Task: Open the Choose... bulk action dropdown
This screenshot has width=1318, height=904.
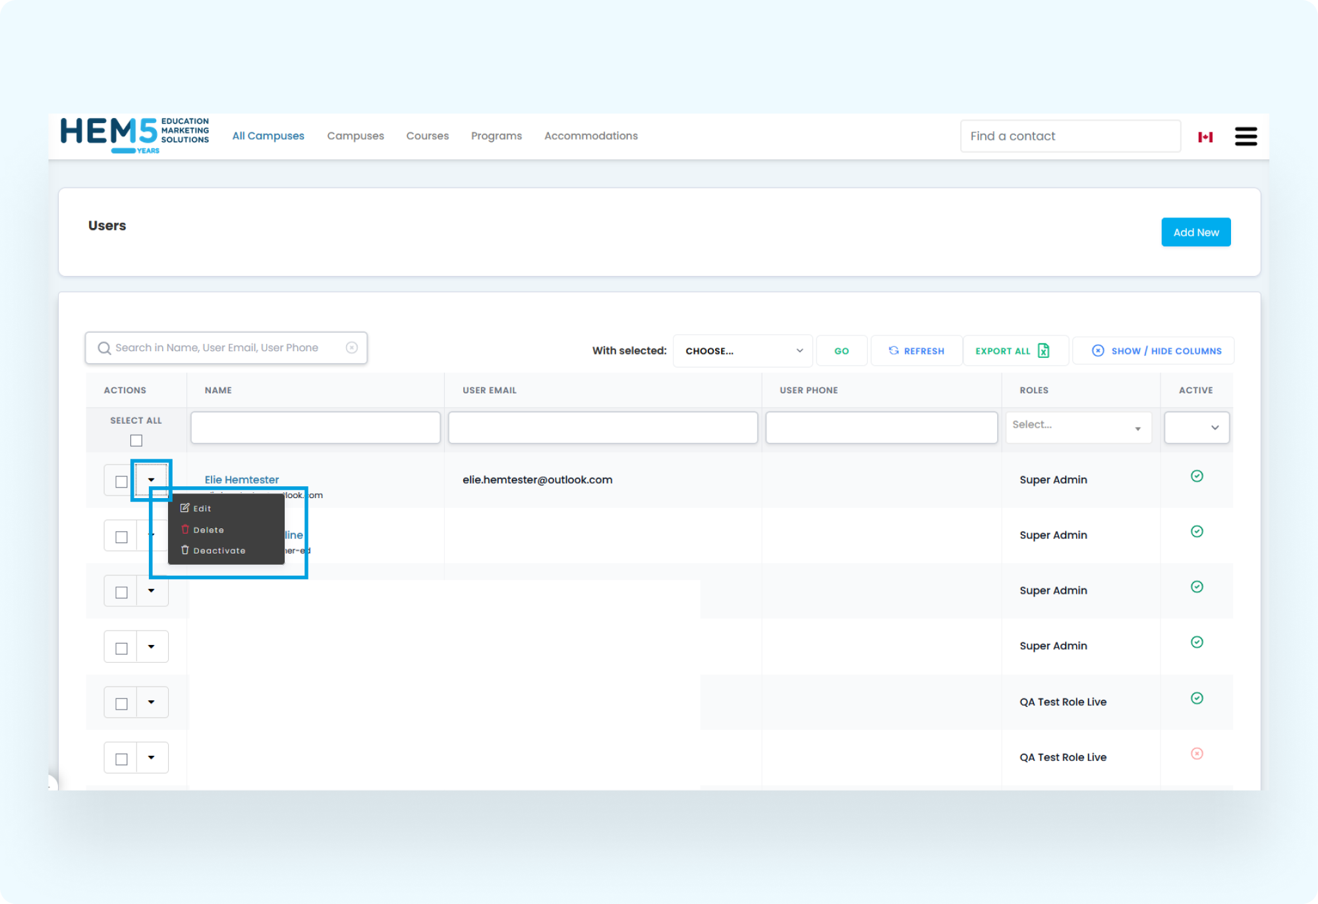Action: click(742, 351)
